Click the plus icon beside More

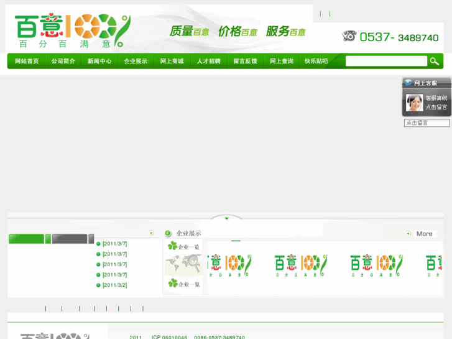(408, 233)
